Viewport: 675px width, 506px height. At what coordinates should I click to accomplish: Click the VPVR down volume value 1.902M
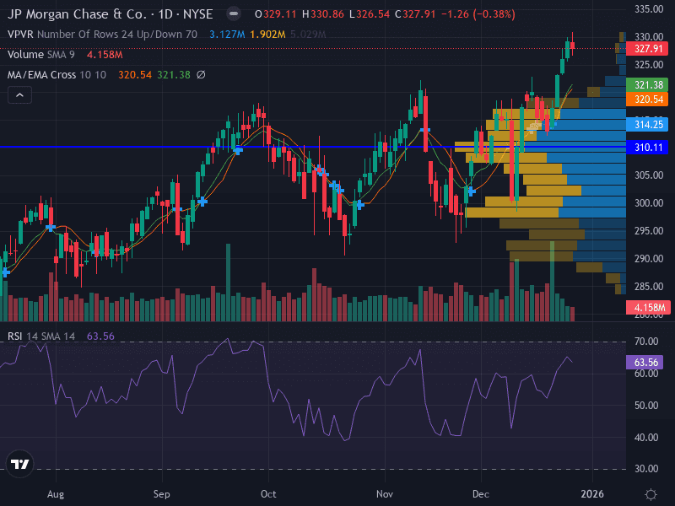click(267, 35)
